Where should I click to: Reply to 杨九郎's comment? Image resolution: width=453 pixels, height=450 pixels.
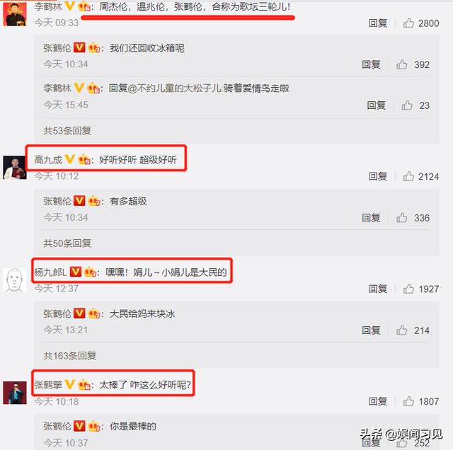click(x=377, y=289)
